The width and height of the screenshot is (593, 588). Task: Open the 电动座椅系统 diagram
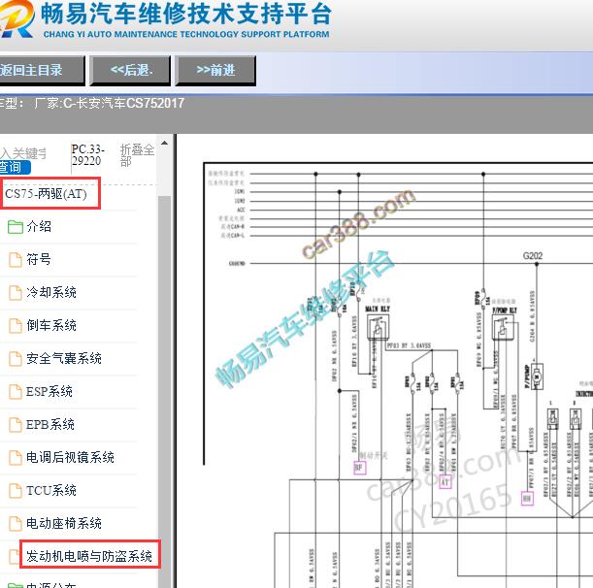click(x=64, y=523)
